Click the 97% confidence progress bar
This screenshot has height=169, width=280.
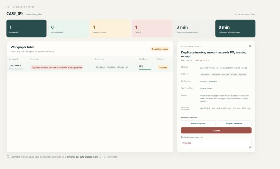coord(145,69)
